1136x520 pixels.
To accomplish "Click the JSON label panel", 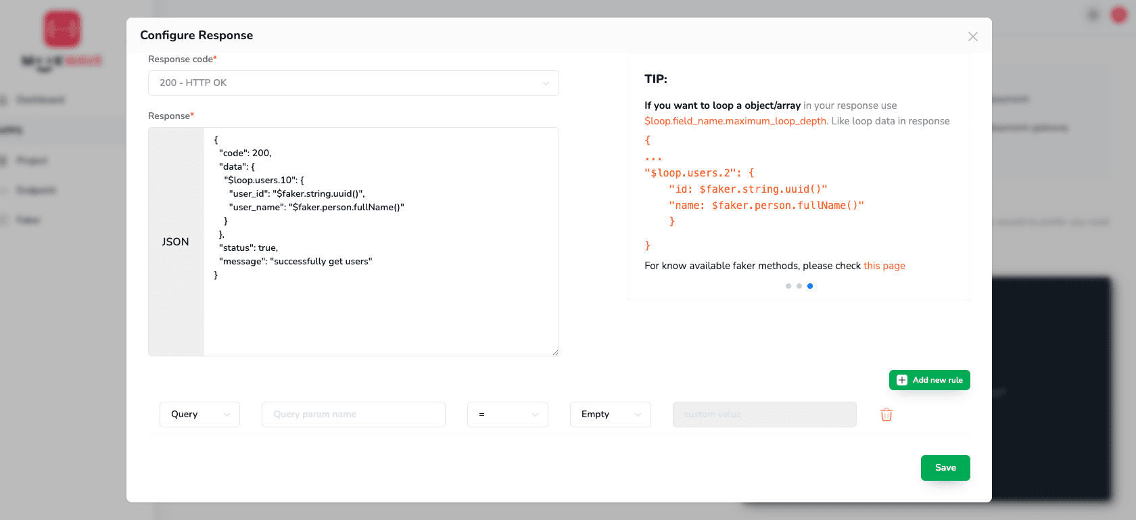I will [176, 241].
